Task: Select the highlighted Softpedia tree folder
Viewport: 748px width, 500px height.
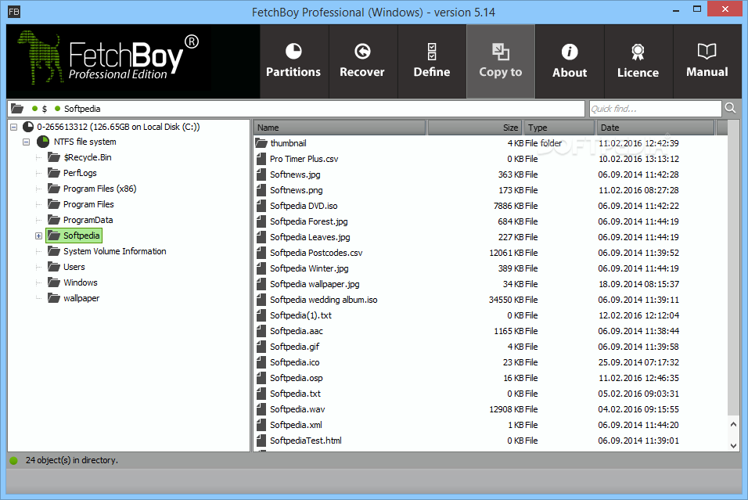Action: click(74, 236)
